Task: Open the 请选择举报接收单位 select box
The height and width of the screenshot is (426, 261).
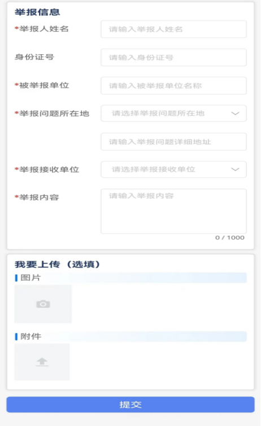Action: point(173,169)
